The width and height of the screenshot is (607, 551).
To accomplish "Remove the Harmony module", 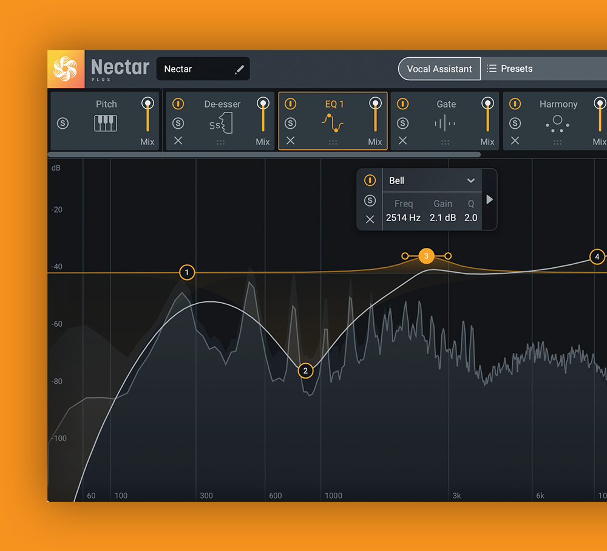I will tap(515, 140).
